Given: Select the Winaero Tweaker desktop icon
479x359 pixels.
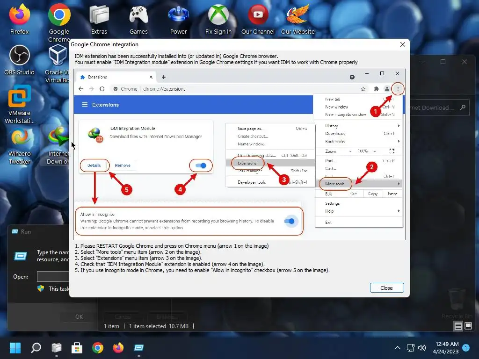Looking at the screenshot, I should [19, 145].
